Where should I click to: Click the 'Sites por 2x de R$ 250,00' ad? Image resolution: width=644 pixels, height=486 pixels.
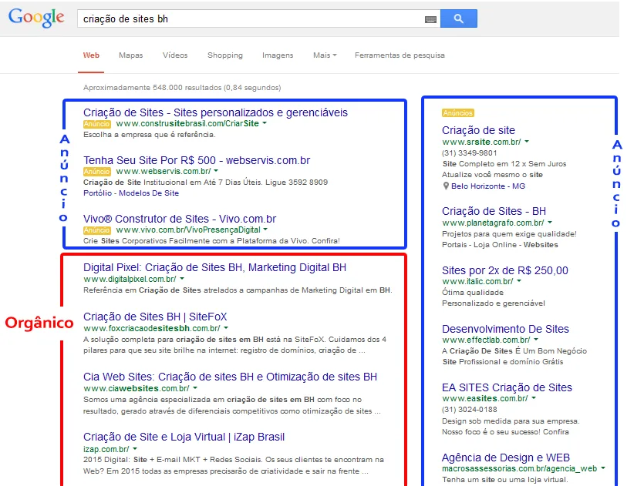504,270
